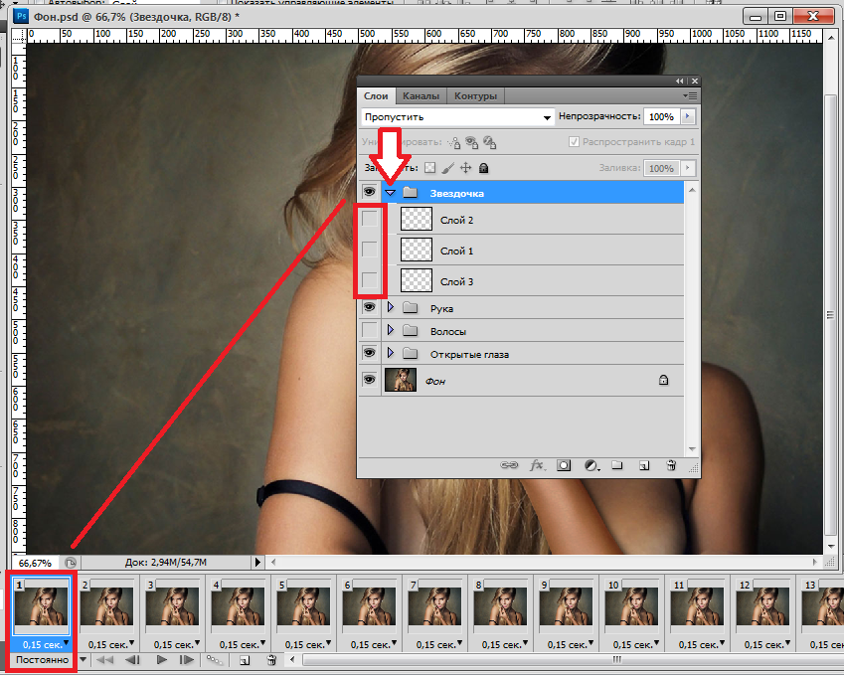Expand the Рука group
Viewport: 844px width, 675px height.
click(391, 307)
